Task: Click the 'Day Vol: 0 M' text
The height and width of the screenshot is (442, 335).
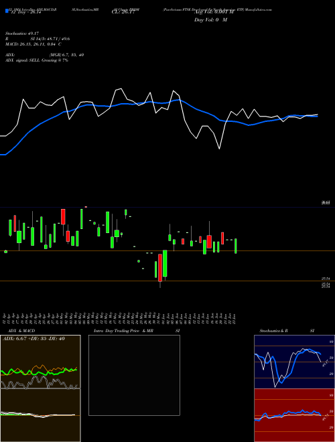Action: click(210, 20)
